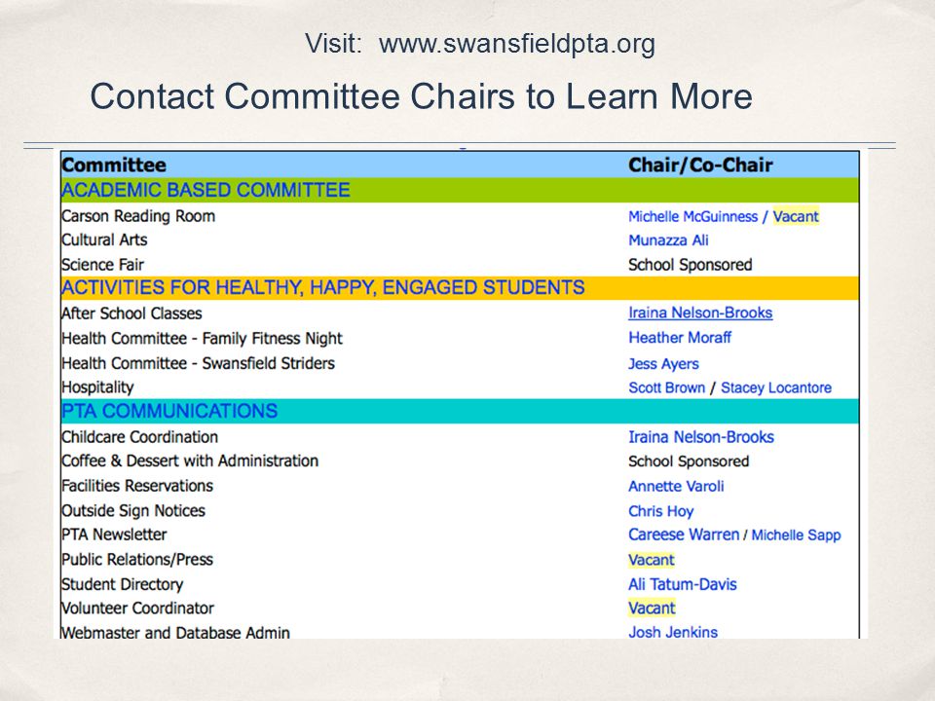This screenshot has width=935, height=701.
Task: Select the ACADEMIC BASED COMMITTEE green header
Action: 460,190
